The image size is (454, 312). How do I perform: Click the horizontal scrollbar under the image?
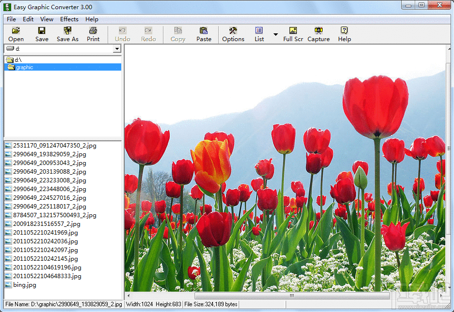(291, 296)
